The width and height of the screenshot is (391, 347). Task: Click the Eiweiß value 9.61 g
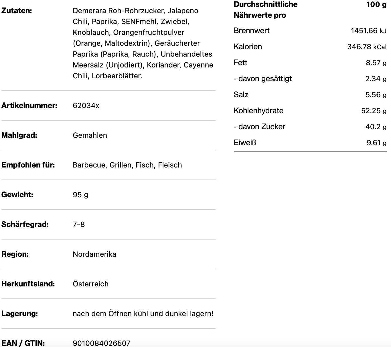coord(376,143)
